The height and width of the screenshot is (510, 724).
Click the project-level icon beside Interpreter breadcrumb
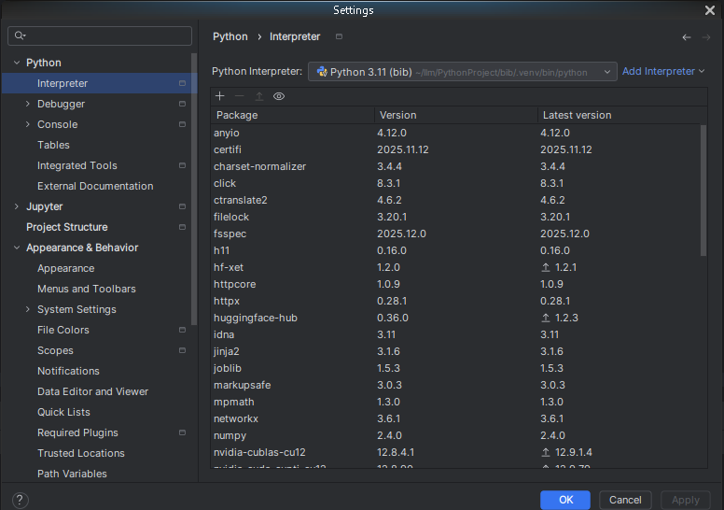click(x=339, y=37)
